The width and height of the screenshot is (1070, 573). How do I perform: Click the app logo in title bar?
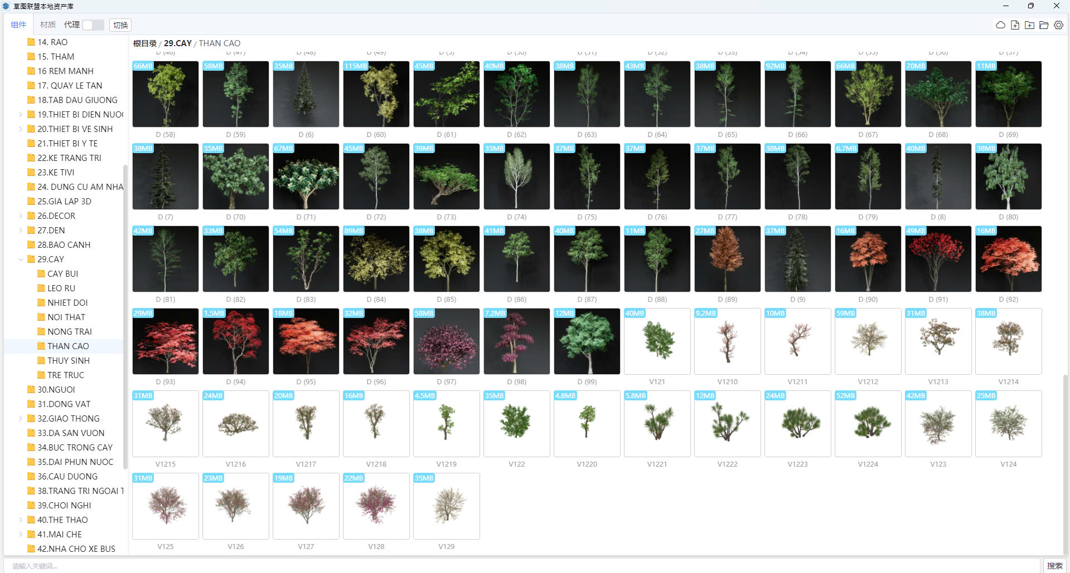pos(6,6)
